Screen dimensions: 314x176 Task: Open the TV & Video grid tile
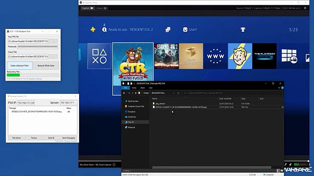pyautogui.click(x=289, y=56)
